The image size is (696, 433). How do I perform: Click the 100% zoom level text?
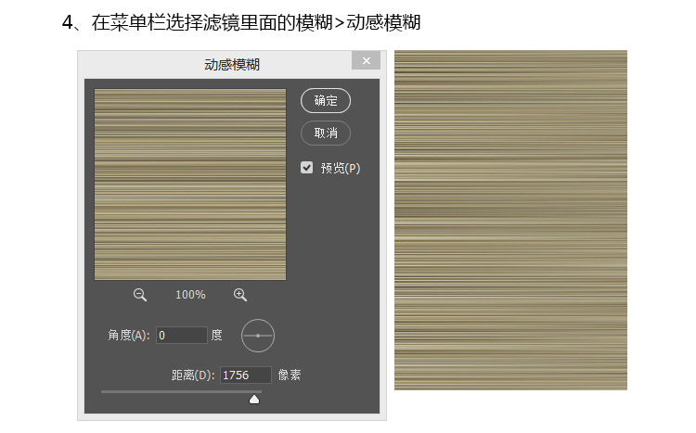(x=190, y=295)
